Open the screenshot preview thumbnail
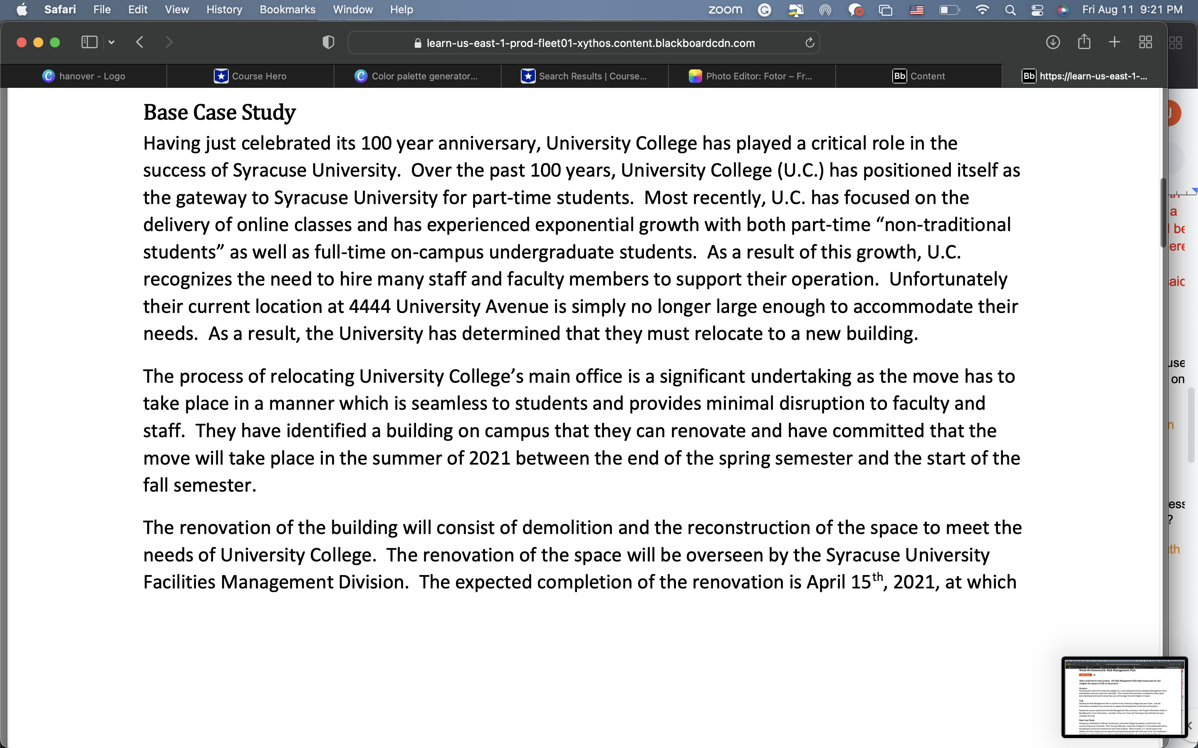The width and height of the screenshot is (1198, 748). point(1124,697)
